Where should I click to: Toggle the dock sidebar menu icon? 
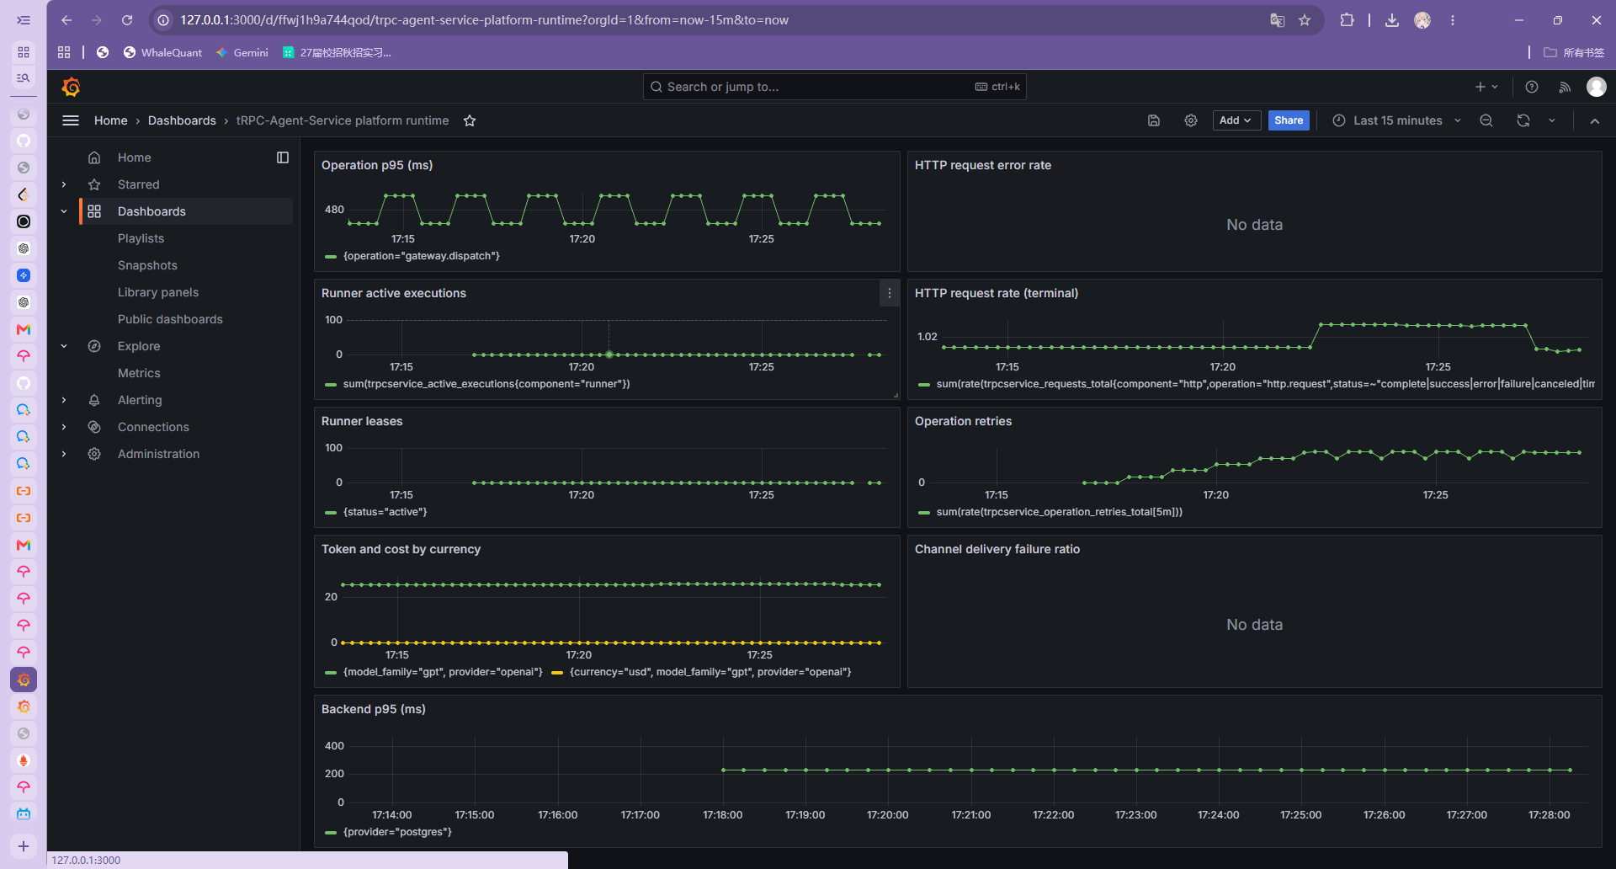coord(283,157)
